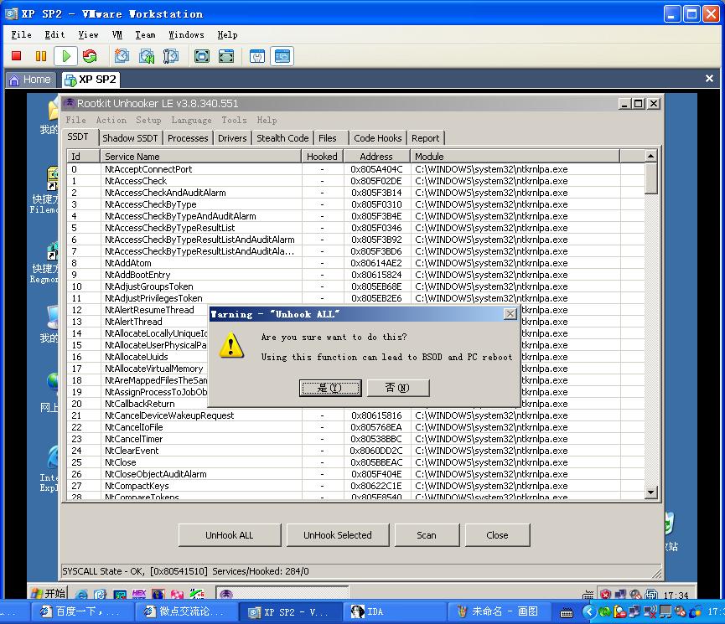Click the Reset VM icon in toolbar
The height and width of the screenshot is (624, 725).
pyautogui.click(x=90, y=56)
